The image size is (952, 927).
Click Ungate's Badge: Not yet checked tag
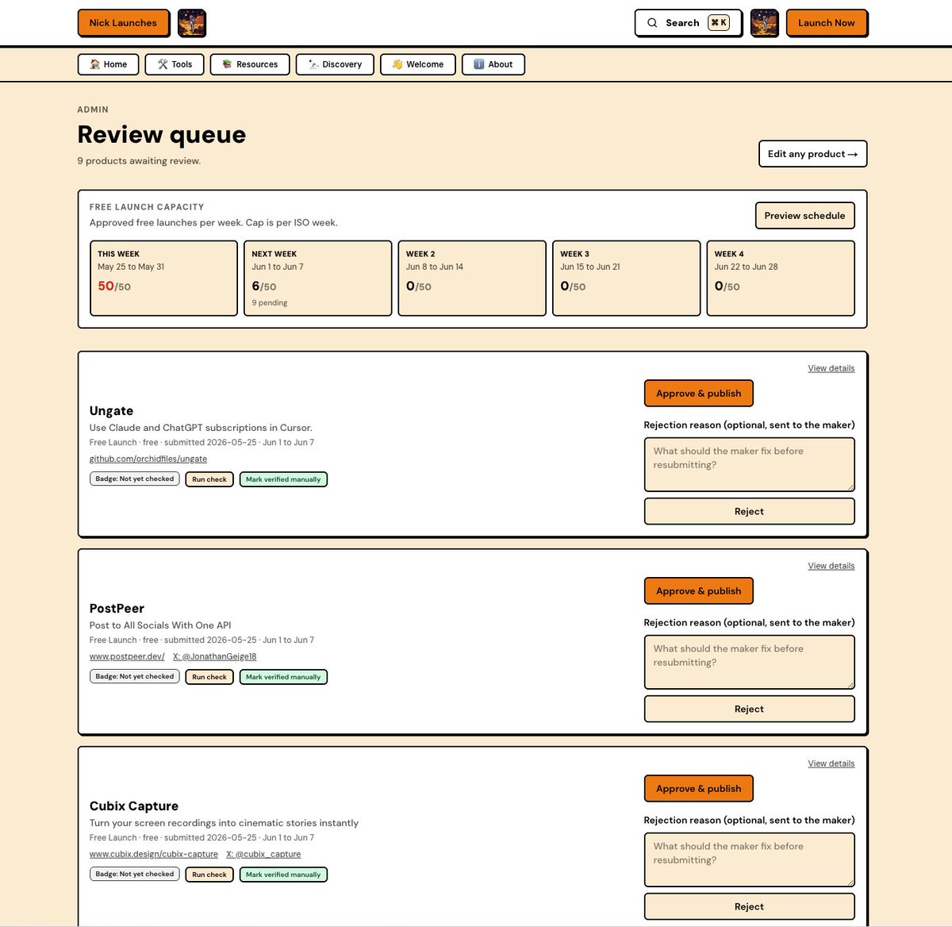click(x=135, y=479)
